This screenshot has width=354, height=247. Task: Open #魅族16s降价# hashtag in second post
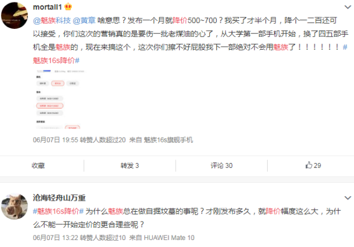59,211
